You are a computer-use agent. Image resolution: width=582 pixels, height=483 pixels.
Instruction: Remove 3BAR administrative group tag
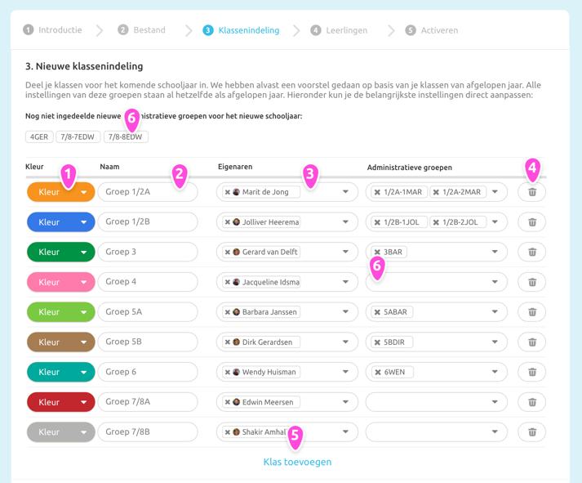pos(377,253)
